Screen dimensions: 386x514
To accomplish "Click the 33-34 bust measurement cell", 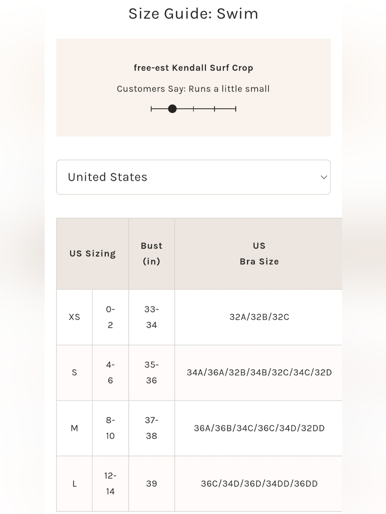I will [x=152, y=317].
